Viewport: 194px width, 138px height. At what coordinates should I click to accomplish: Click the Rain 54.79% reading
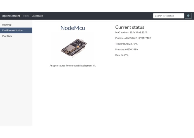tap(122, 55)
